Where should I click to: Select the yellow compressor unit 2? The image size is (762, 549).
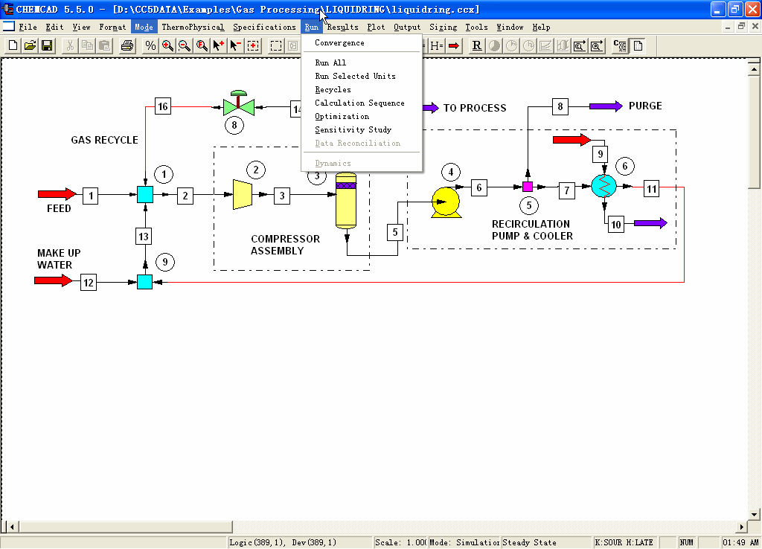click(x=243, y=194)
